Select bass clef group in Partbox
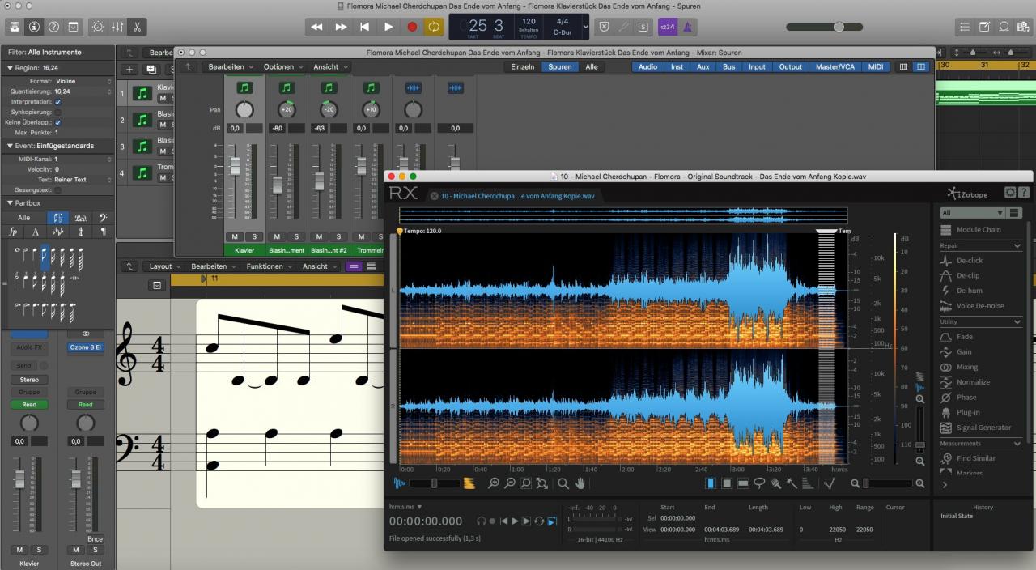1036x570 pixels. (103, 218)
